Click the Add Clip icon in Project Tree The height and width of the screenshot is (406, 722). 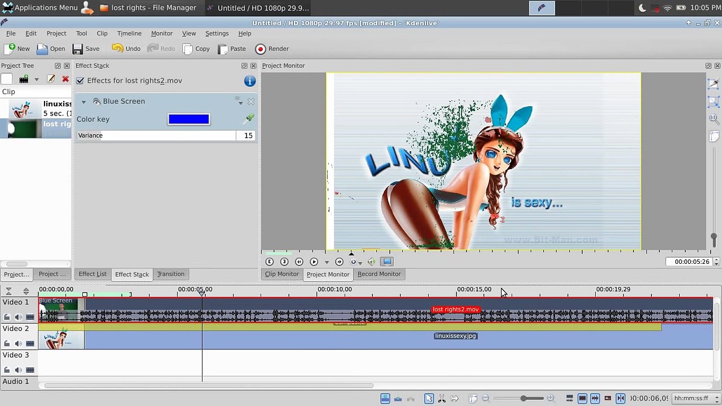(x=24, y=80)
